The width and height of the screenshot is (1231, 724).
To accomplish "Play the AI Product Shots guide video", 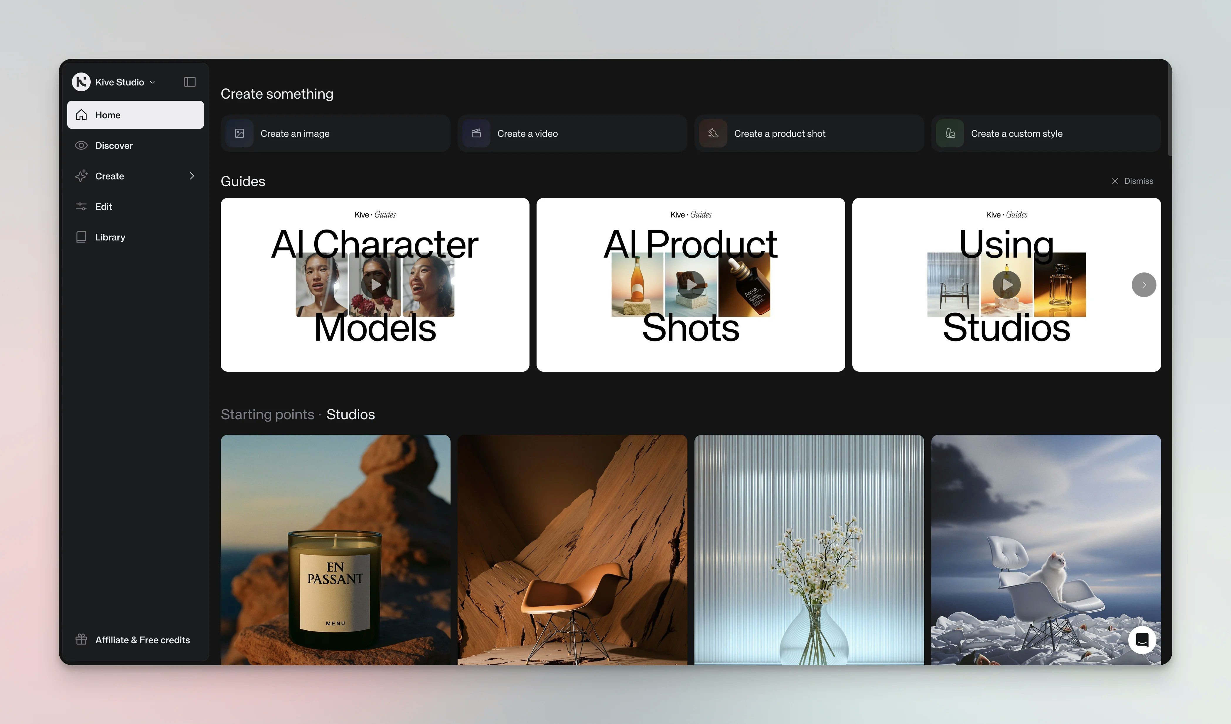I will click(x=691, y=285).
